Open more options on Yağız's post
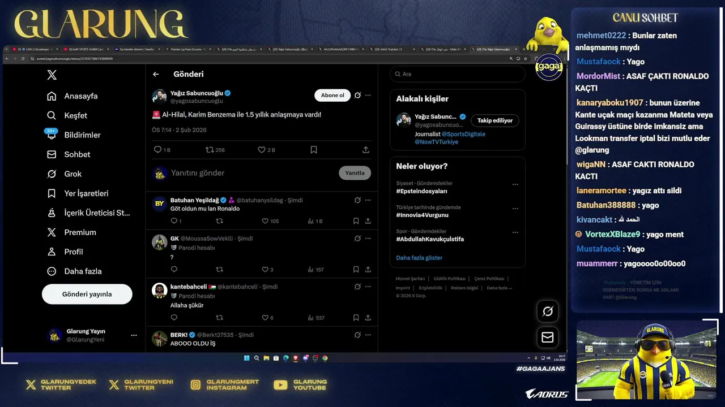 click(368, 95)
